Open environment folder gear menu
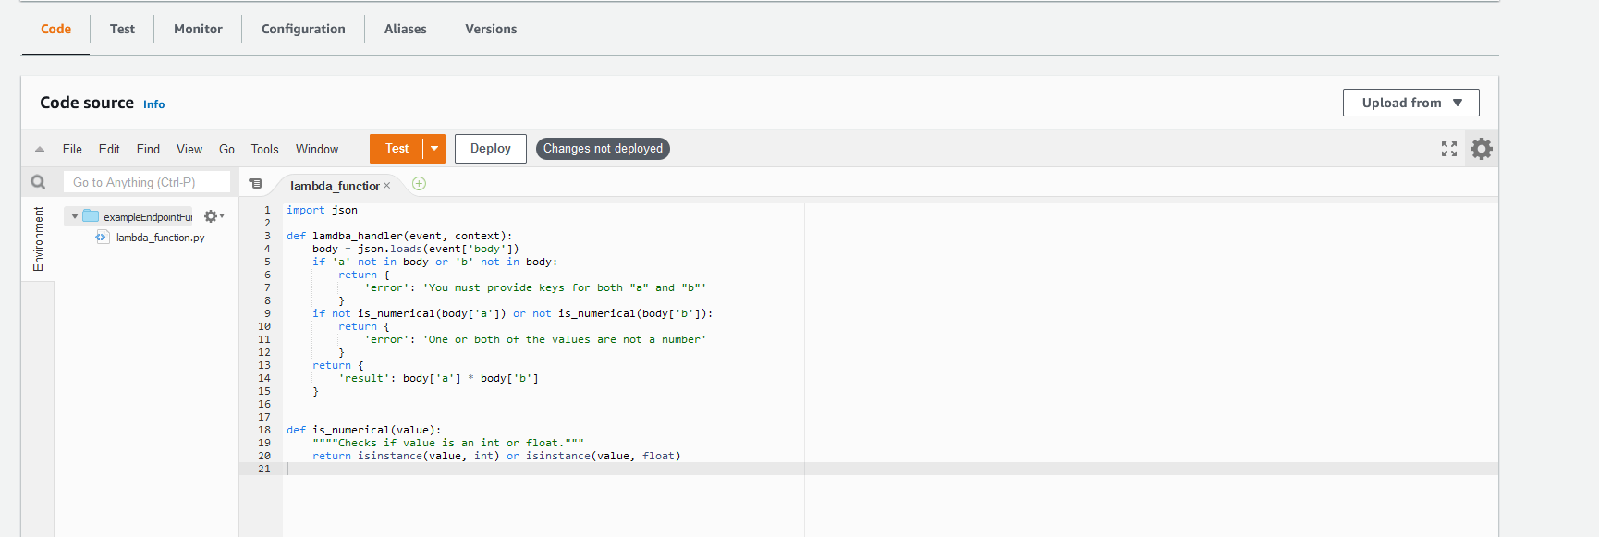1599x537 pixels. coord(214,216)
